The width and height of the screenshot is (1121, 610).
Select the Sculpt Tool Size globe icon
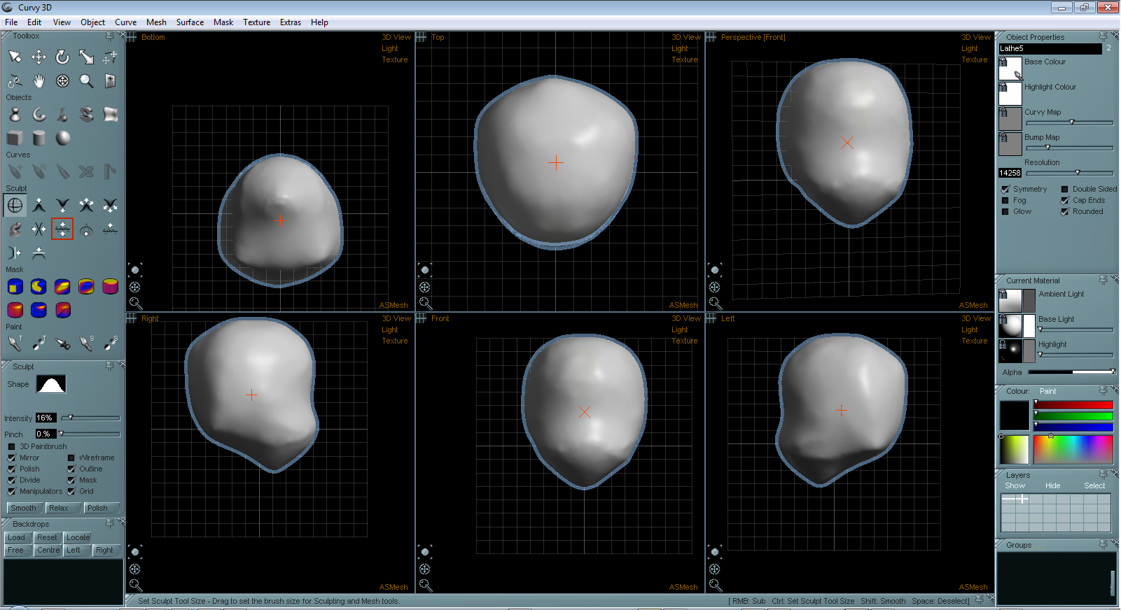tap(15, 205)
